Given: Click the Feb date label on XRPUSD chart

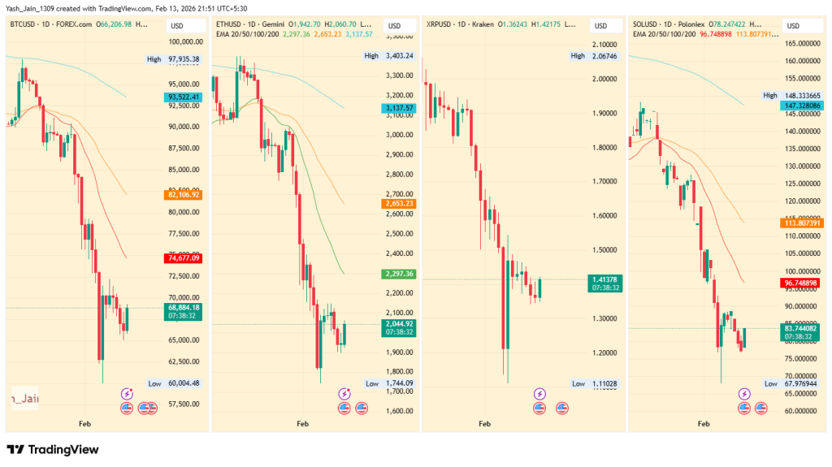Looking at the screenshot, I should [x=485, y=424].
